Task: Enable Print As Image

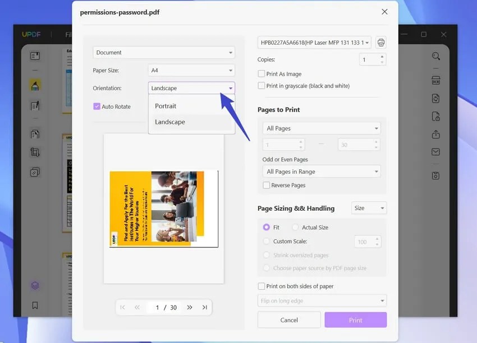Action: (x=261, y=73)
